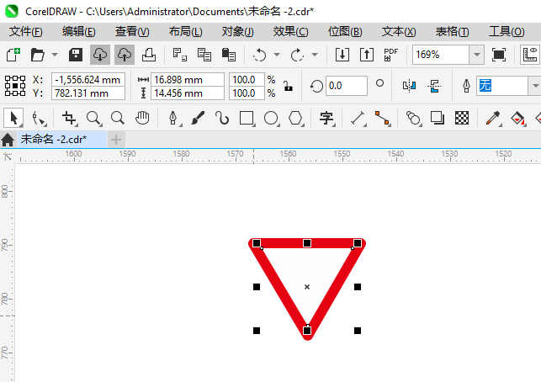Image resolution: width=541 pixels, height=382 pixels.
Task: Click the Import icon
Action: point(342,55)
